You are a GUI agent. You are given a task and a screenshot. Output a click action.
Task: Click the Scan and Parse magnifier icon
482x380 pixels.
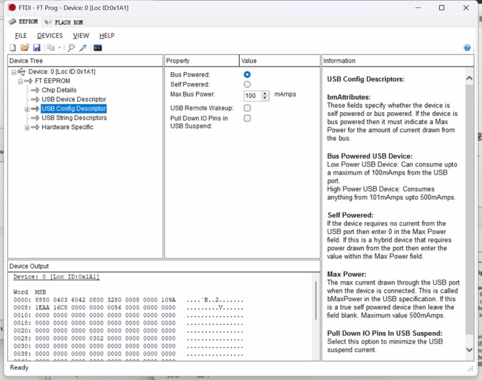click(71, 47)
